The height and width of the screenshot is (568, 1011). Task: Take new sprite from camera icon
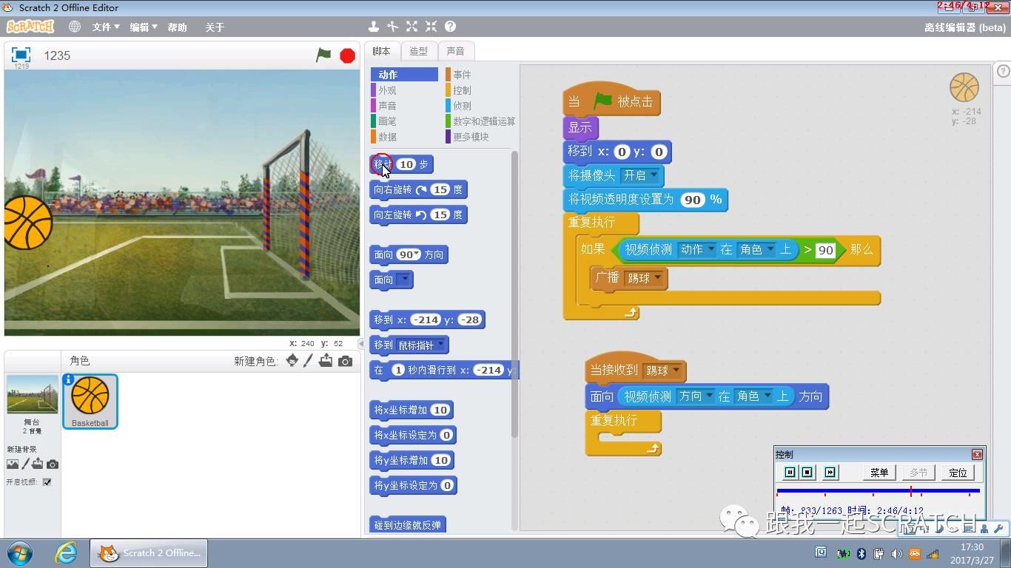tap(345, 361)
